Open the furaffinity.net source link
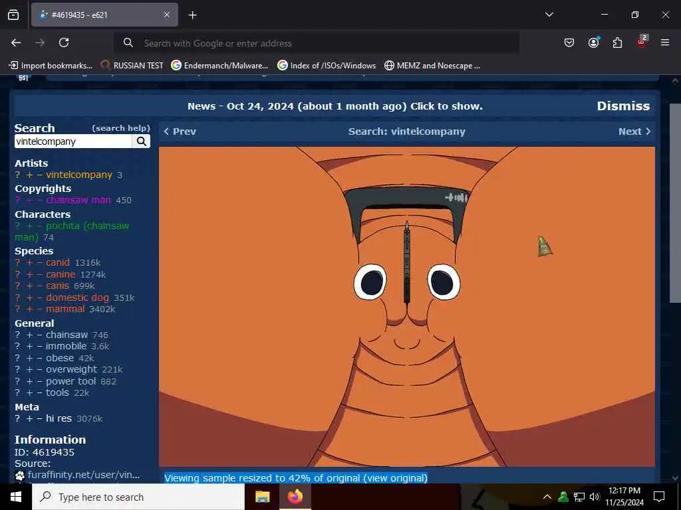 (84, 475)
